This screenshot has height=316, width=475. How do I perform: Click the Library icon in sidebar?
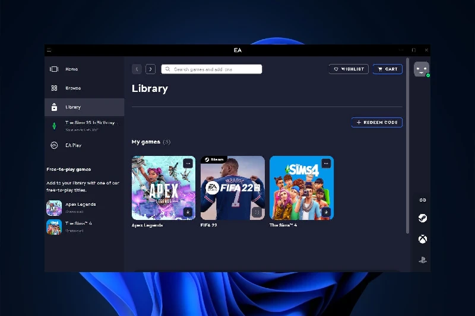coord(54,107)
